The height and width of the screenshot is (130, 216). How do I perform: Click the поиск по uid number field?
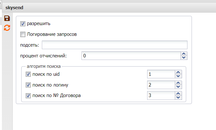pyautogui.click(x=161, y=75)
